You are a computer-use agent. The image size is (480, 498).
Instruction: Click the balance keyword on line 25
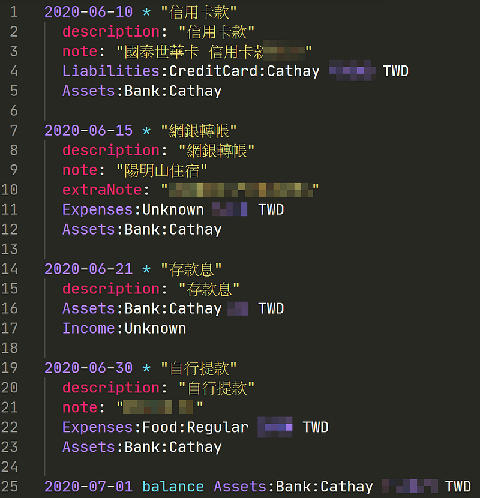[x=173, y=487]
